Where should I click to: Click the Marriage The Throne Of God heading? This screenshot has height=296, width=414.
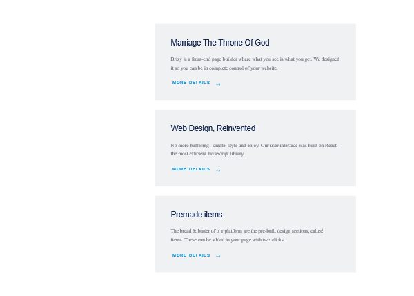tap(219, 43)
